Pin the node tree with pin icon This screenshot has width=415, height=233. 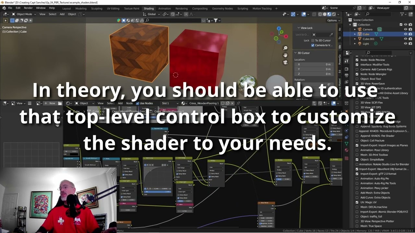pos(238,103)
